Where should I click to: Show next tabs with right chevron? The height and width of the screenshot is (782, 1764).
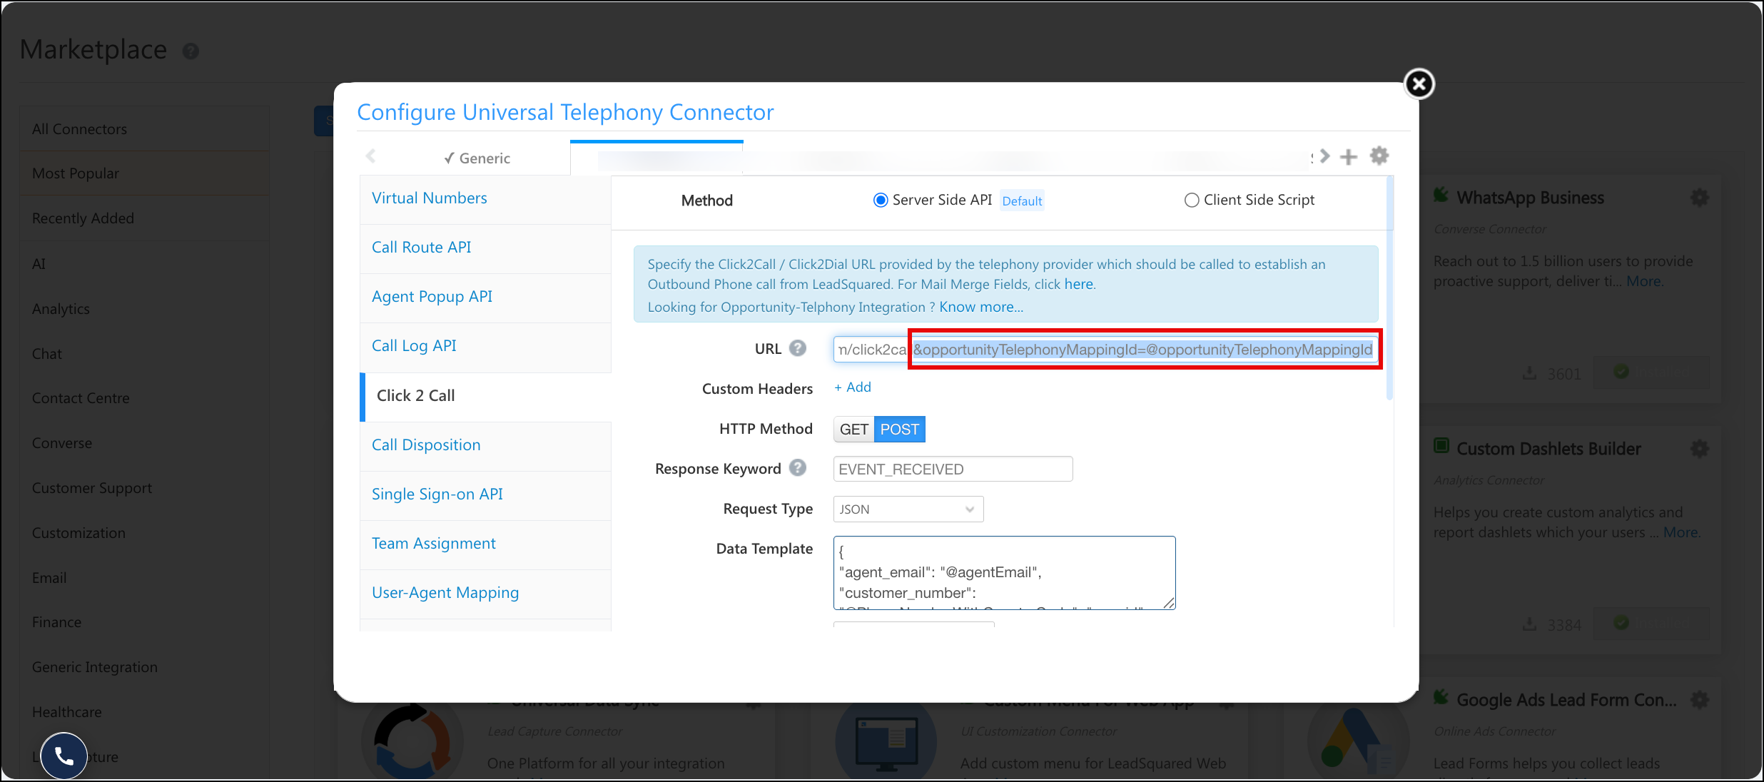1324,156
